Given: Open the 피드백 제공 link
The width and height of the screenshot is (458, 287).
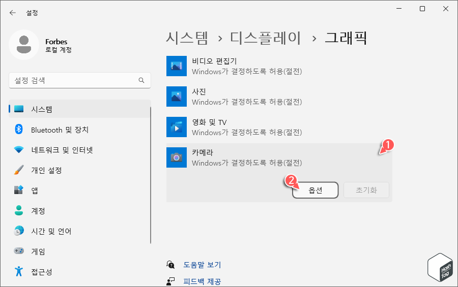Looking at the screenshot, I should [202, 281].
